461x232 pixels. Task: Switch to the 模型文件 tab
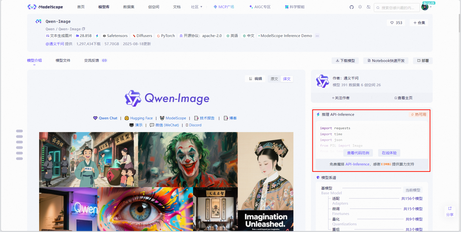pyautogui.click(x=63, y=61)
